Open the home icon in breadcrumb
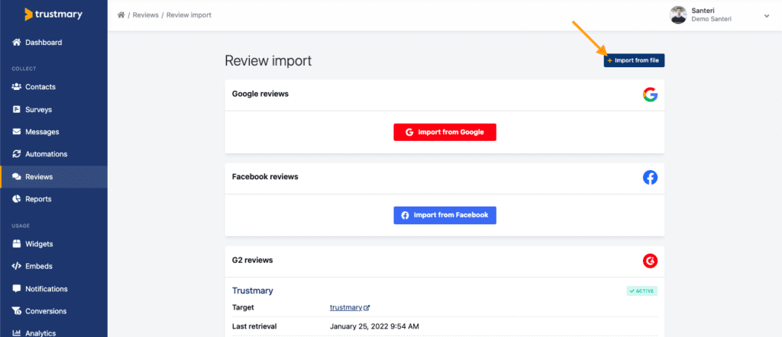 pyautogui.click(x=121, y=15)
